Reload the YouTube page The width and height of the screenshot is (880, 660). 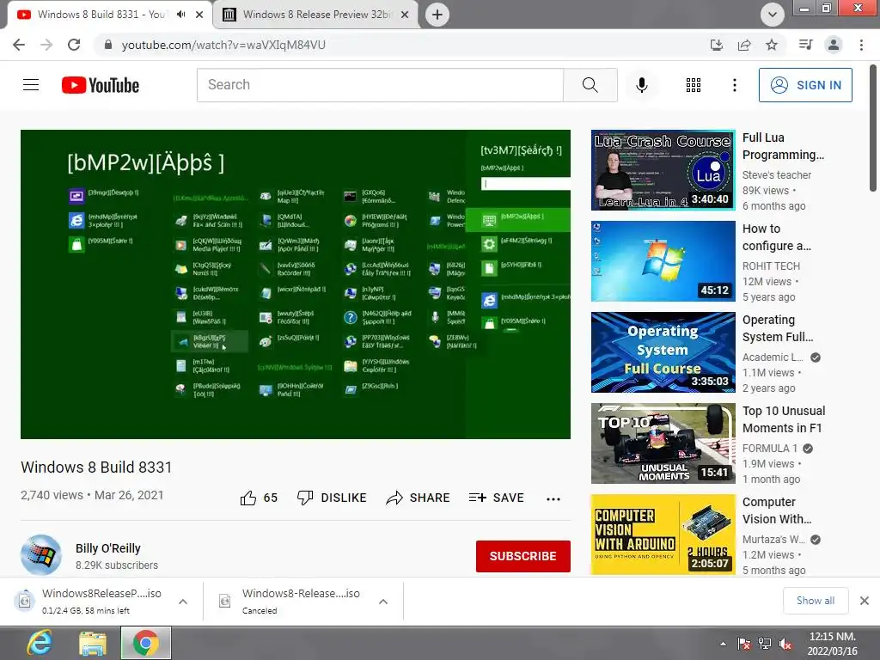click(x=74, y=45)
